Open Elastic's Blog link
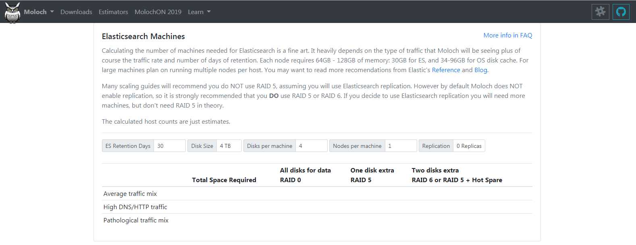Image resolution: width=636 pixels, height=245 pixels. click(x=480, y=70)
